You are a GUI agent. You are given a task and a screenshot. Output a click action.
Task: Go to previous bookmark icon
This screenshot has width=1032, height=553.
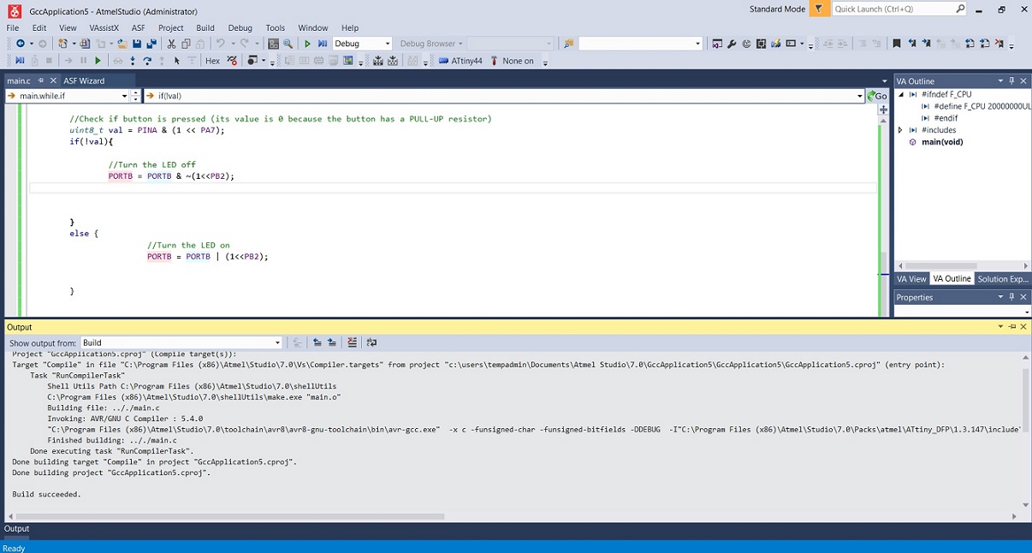point(912,44)
